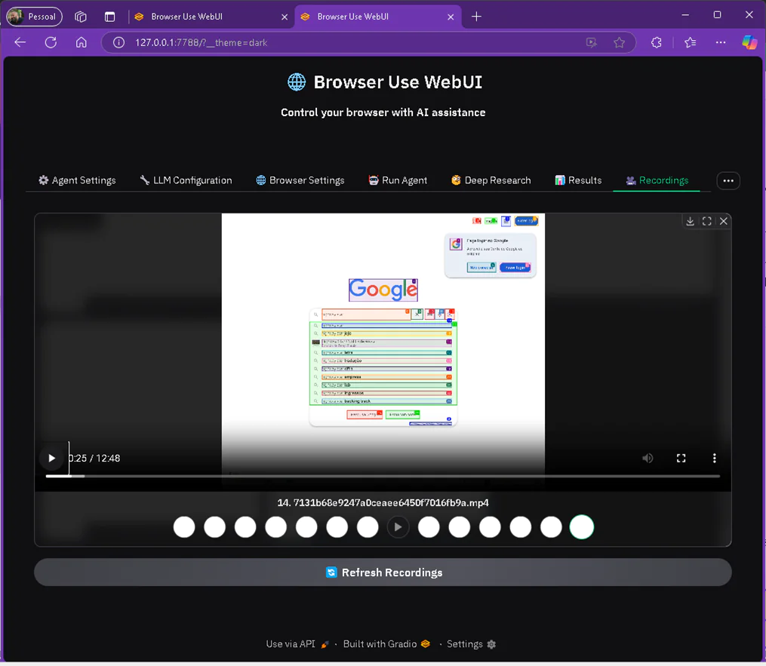Screen dimensions: 766x666
Task: Click the video progress bar
Action: (383, 476)
